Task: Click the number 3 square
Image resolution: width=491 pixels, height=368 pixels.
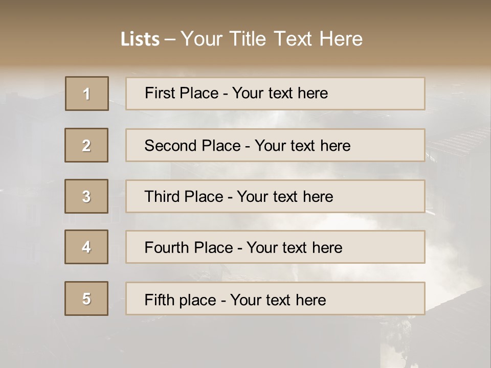Action: [87, 196]
